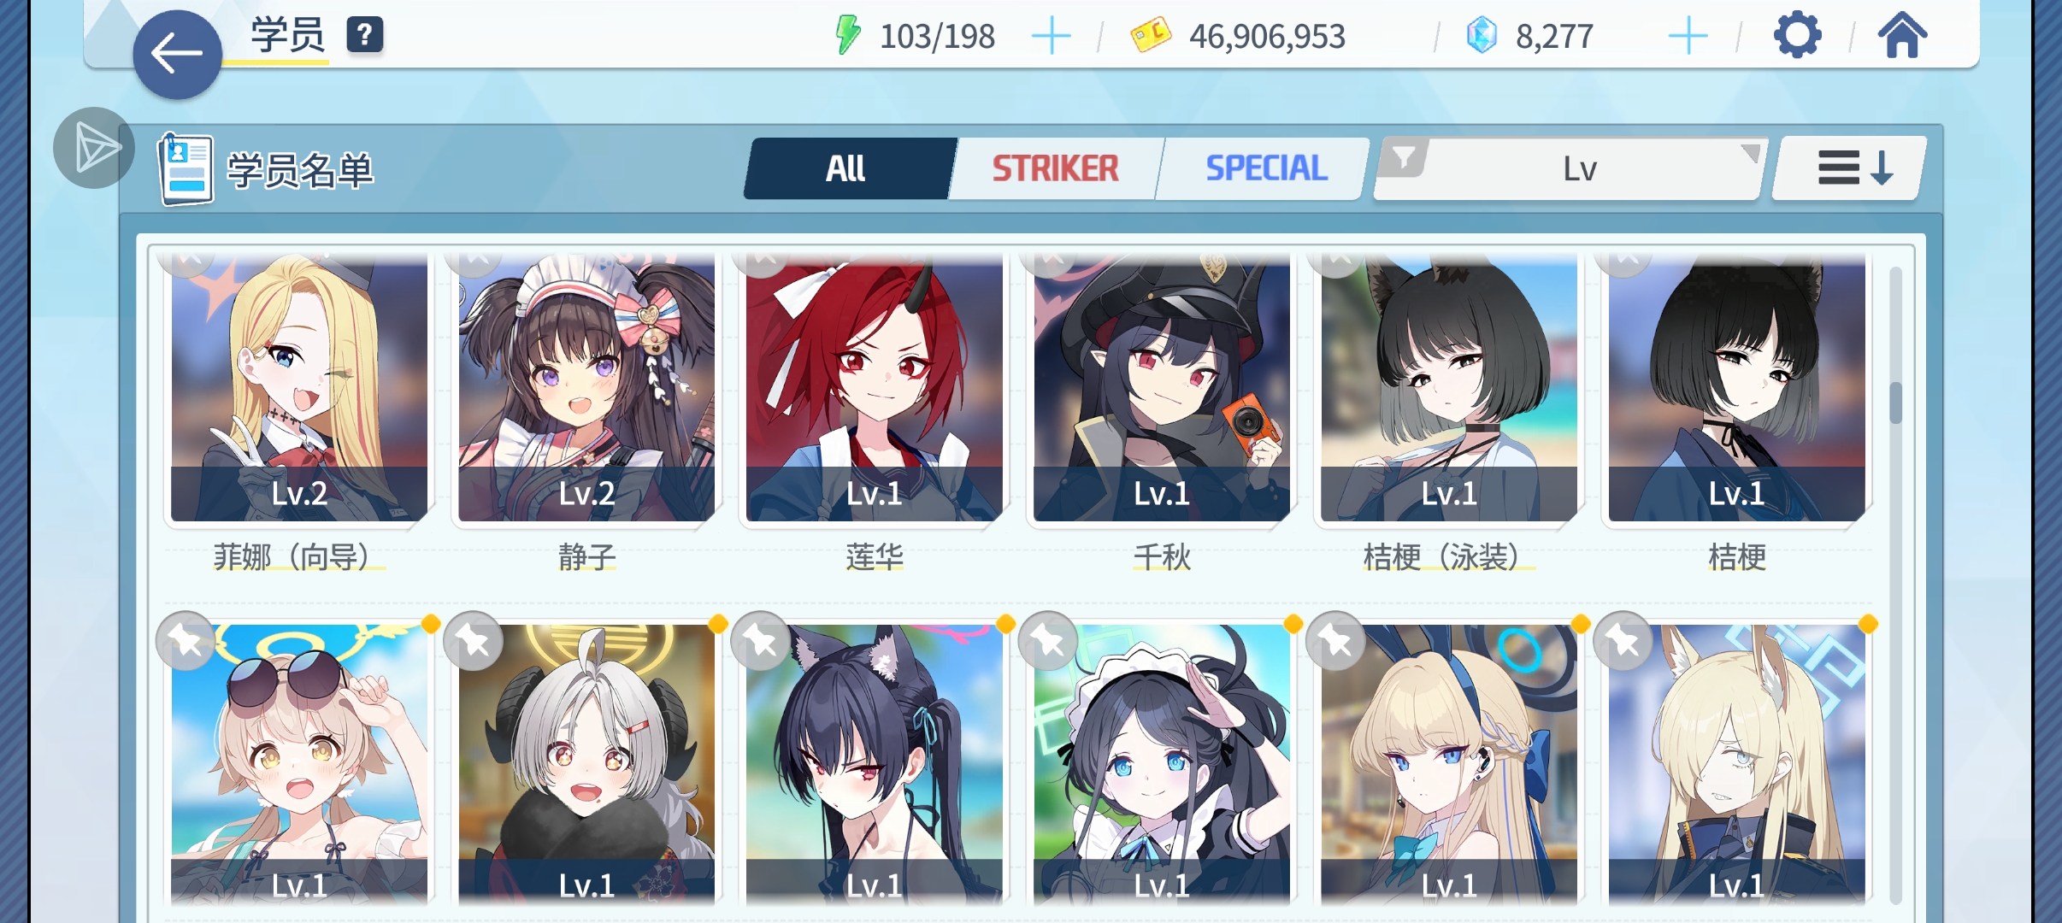Switch to the SPECIAL tab
This screenshot has height=923, width=2062.
tap(1266, 168)
